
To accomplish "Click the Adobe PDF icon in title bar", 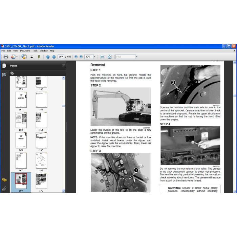I will coord(2,46).
